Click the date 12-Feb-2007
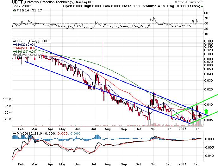Screen dimensions: 218x166 (x=22, y=6)
